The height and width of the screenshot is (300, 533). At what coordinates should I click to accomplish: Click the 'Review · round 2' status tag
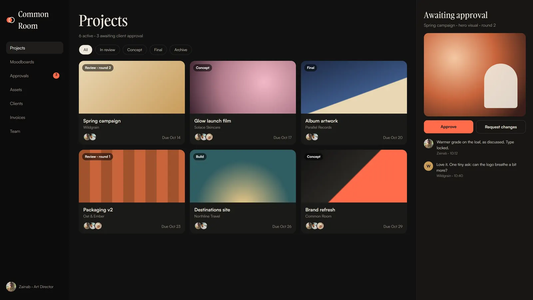click(x=98, y=68)
